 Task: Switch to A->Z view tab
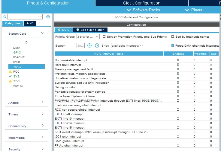tap(30, 23)
